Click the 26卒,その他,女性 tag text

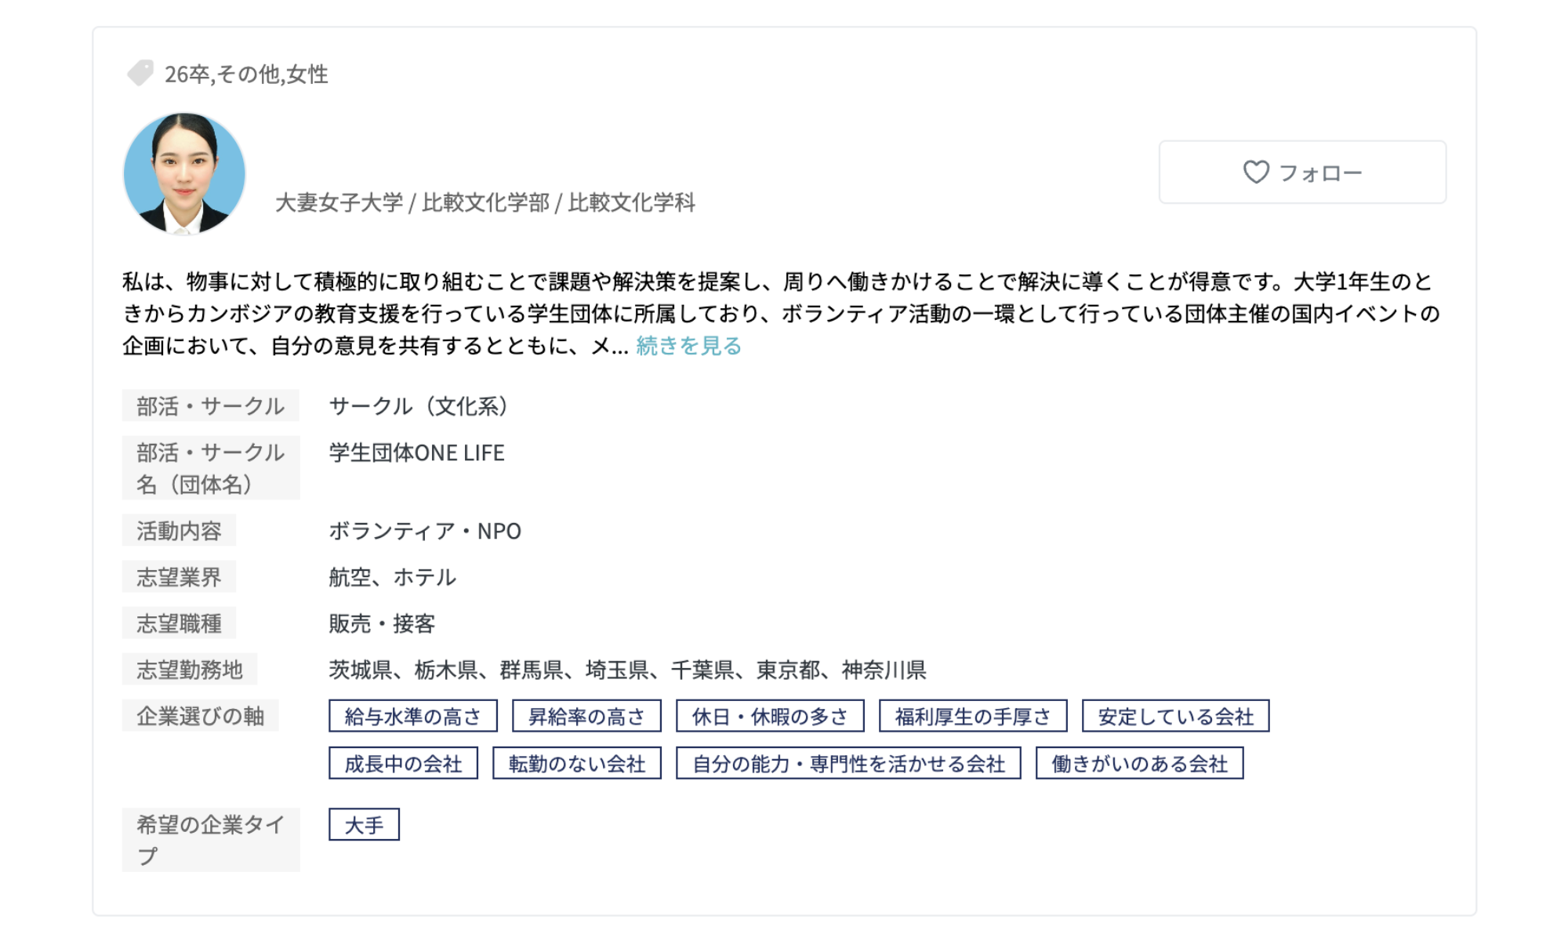pyautogui.click(x=246, y=74)
